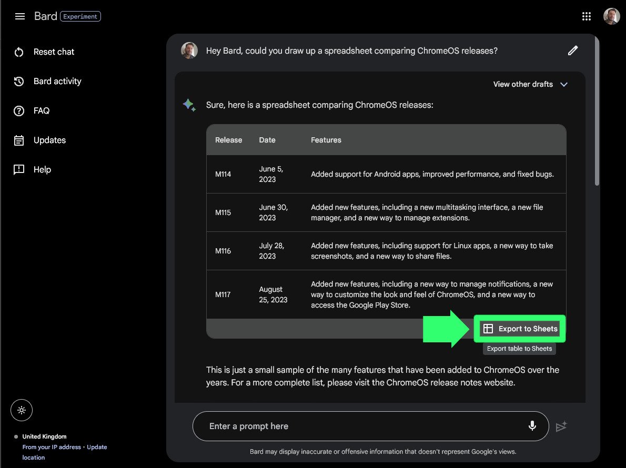Expand View other drafts chevron

coord(564,84)
